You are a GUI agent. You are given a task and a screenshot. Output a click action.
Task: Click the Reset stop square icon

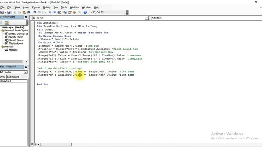click(54, 12)
